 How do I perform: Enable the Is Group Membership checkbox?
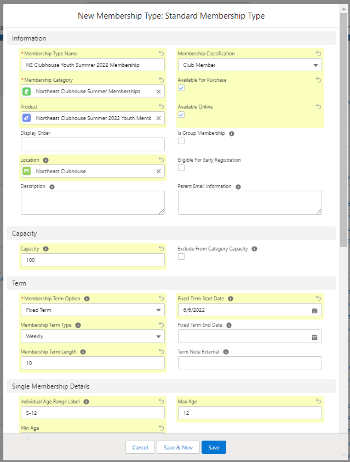(181, 141)
